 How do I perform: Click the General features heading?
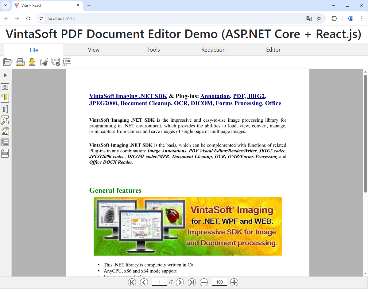pyautogui.click(x=115, y=190)
